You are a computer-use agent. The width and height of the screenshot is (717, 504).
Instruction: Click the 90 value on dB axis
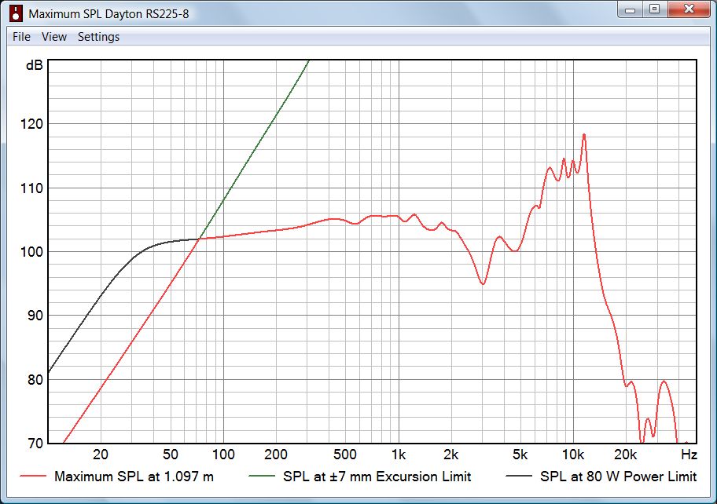tap(35, 316)
